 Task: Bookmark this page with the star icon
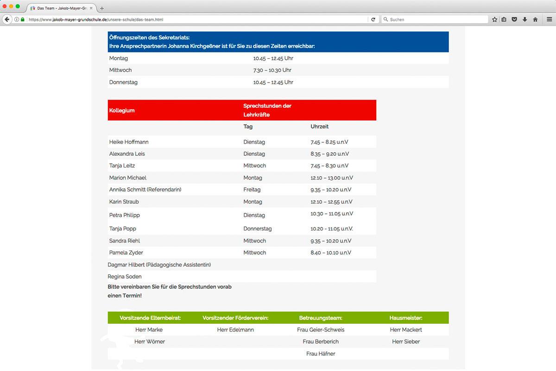494,19
